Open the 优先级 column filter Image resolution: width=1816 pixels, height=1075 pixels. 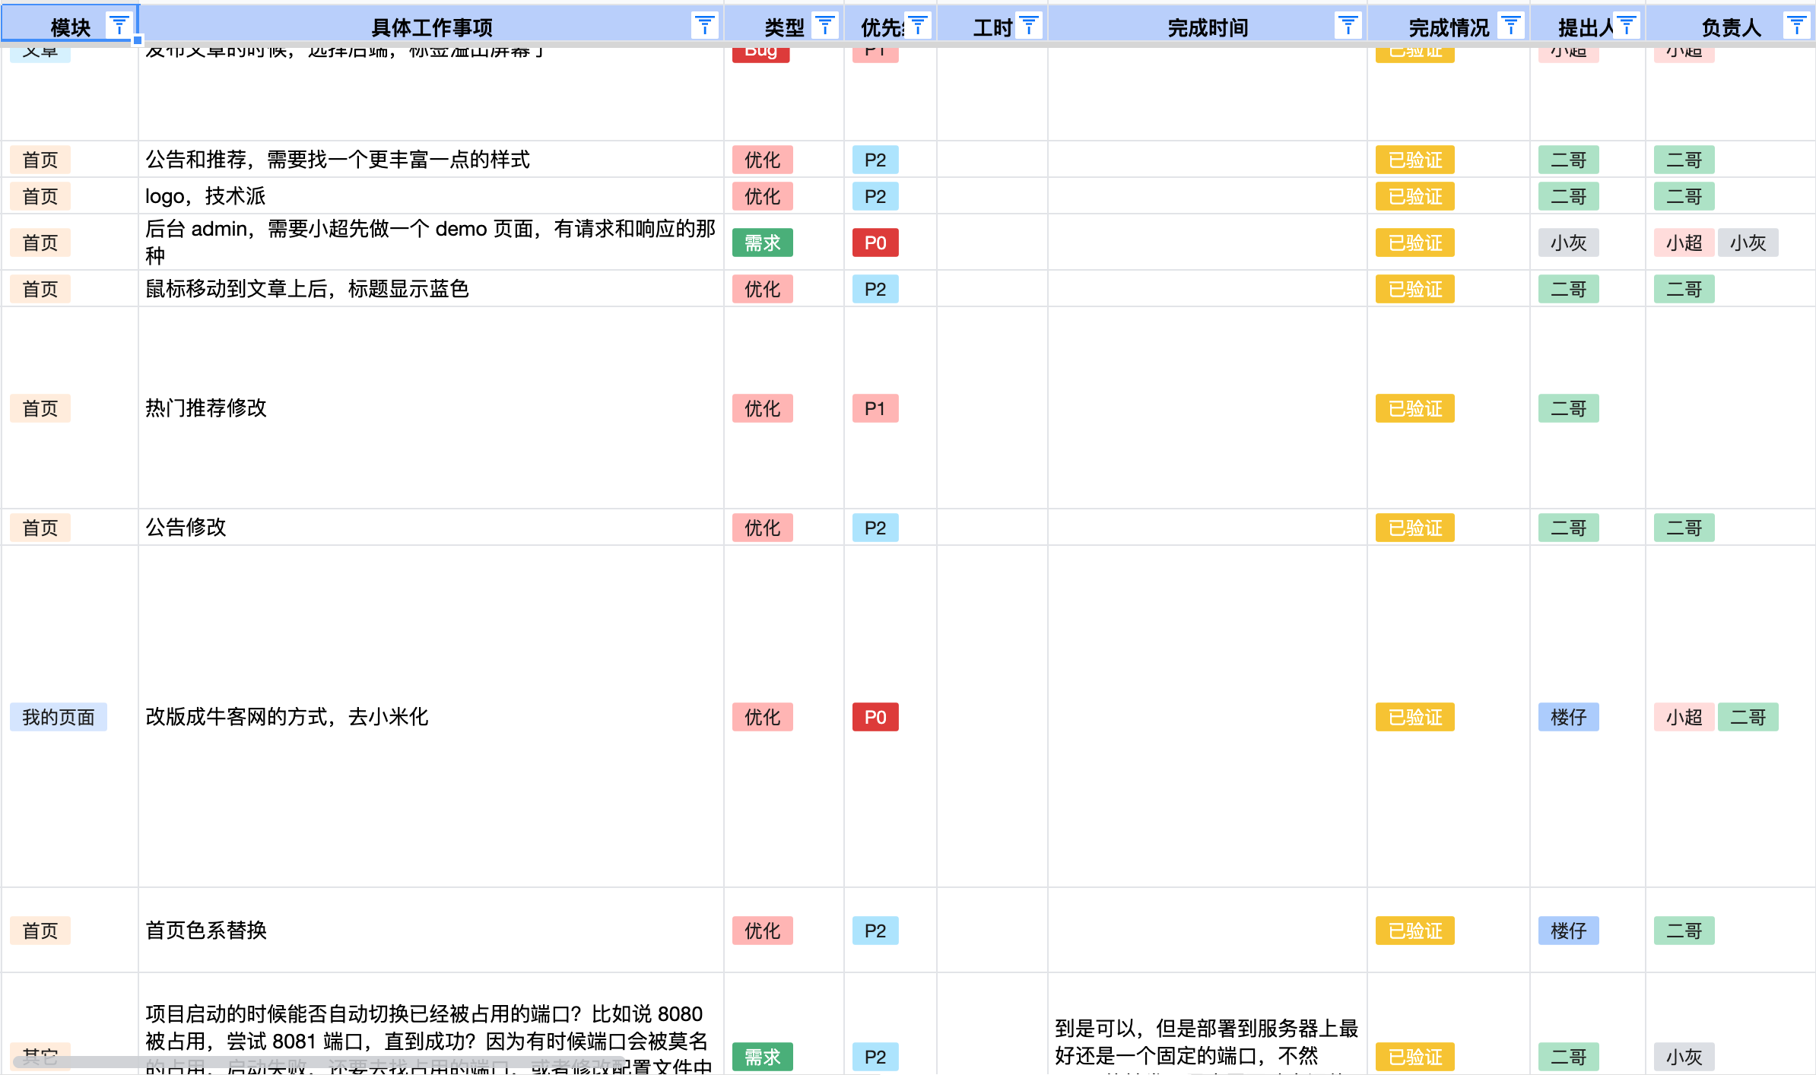pos(918,27)
